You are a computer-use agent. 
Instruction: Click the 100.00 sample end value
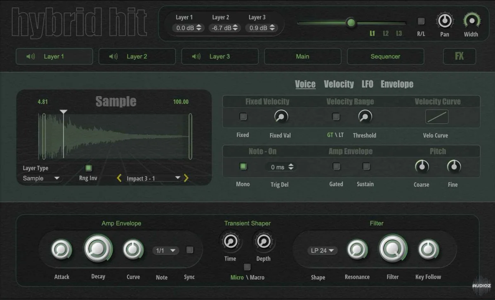pyautogui.click(x=181, y=102)
